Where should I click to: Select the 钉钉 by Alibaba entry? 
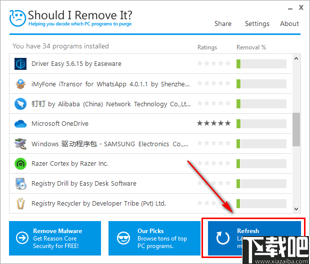point(150,104)
